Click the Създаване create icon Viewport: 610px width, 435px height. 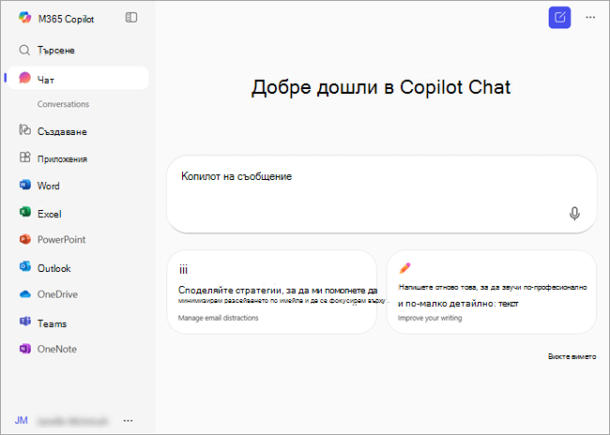pos(25,129)
